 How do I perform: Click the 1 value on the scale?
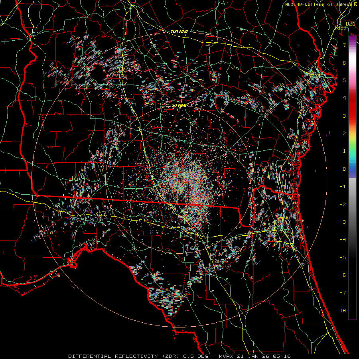click(344, 151)
